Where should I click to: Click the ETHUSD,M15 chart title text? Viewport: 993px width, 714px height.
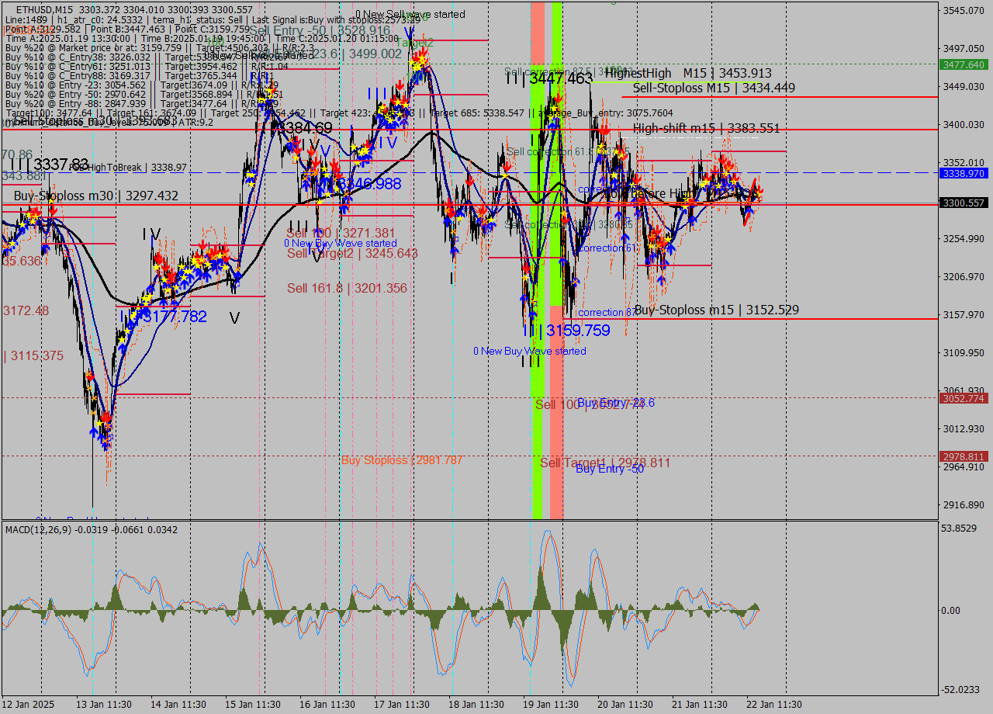point(45,9)
